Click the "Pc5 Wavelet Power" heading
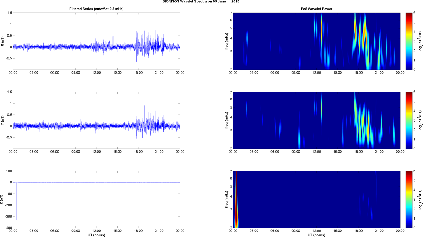Image resolution: width=423 pixels, height=237 pixels. click(x=316, y=9)
